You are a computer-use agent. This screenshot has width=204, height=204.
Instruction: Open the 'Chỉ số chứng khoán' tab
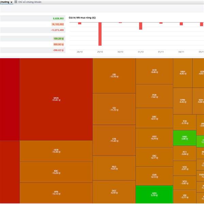(x=30, y=2)
